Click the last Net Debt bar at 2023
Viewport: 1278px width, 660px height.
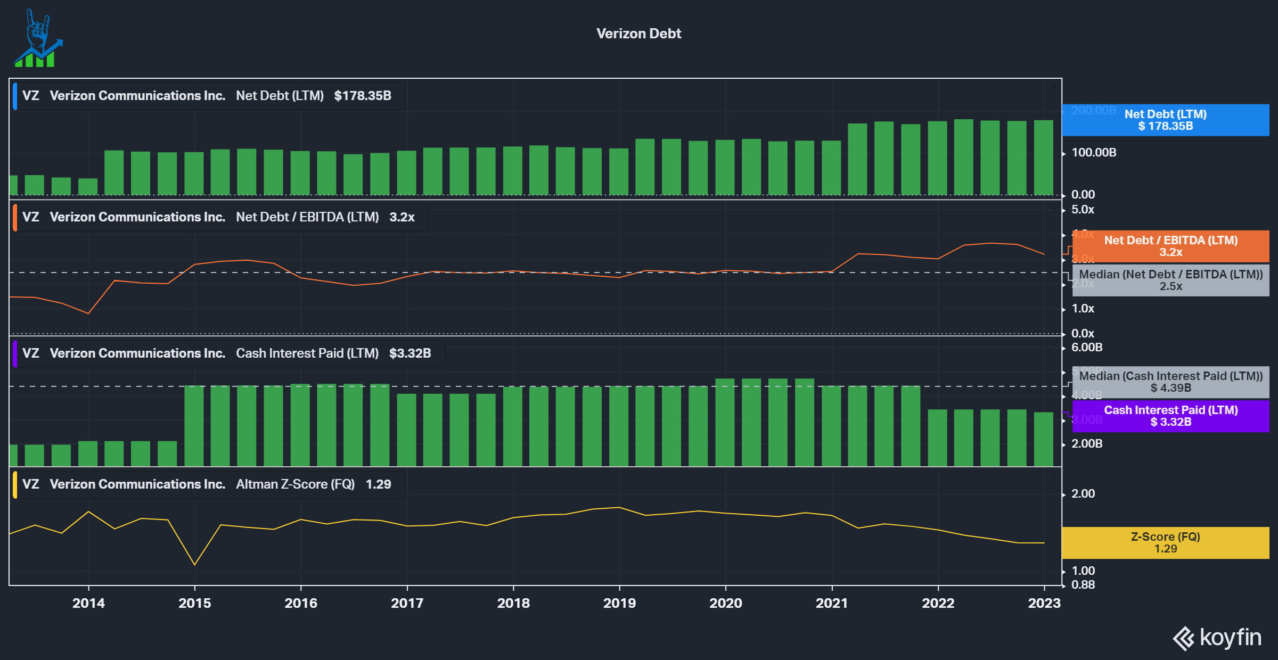pos(1044,158)
